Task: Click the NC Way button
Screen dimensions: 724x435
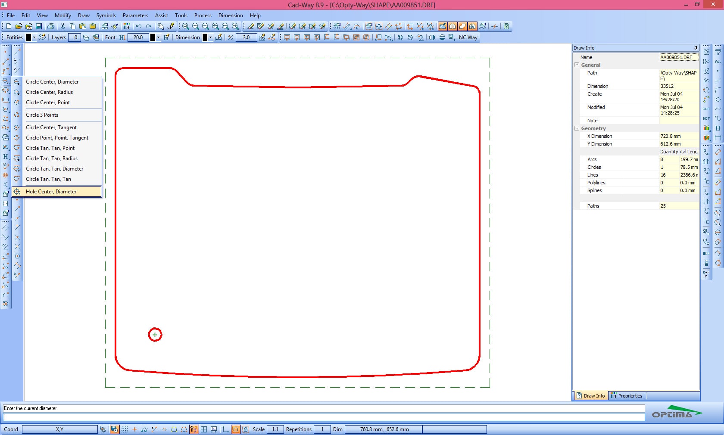Action: [468, 37]
